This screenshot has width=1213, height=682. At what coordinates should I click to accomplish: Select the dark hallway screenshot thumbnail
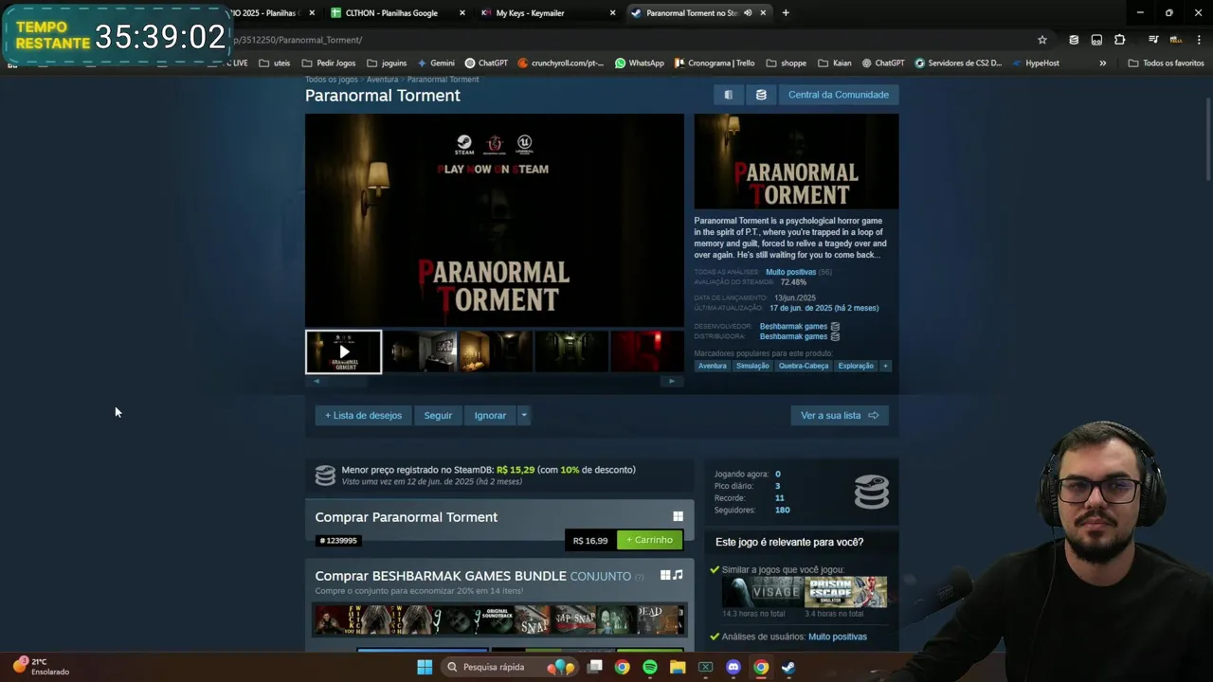(571, 351)
